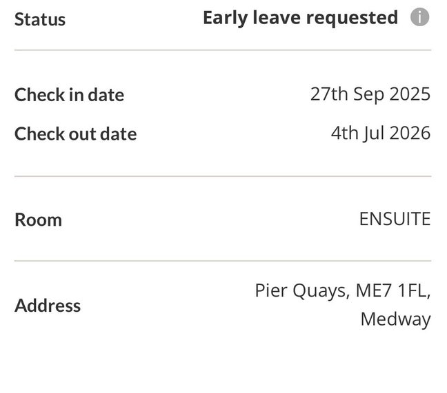
Task: Click the 4th Jul 2026 date value
Action: click(x=381, y=134)
